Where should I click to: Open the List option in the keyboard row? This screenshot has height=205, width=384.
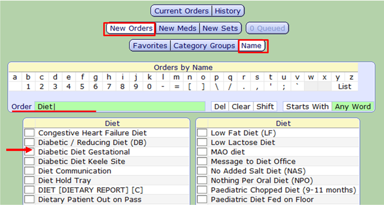(x=345, y=86)
